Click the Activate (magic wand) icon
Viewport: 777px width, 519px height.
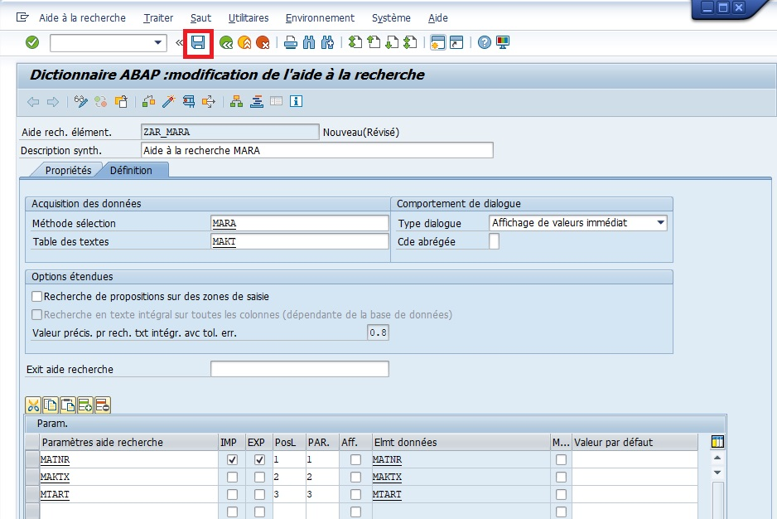pyautogui.click(x=168, y=102)
